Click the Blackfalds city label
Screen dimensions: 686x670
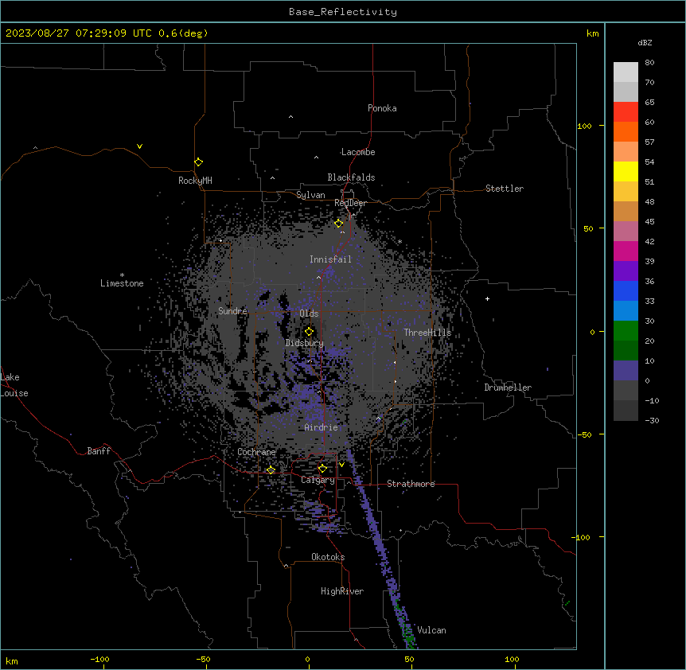coord(351,177)
